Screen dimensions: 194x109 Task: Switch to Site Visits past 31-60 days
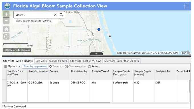point(51,61)
